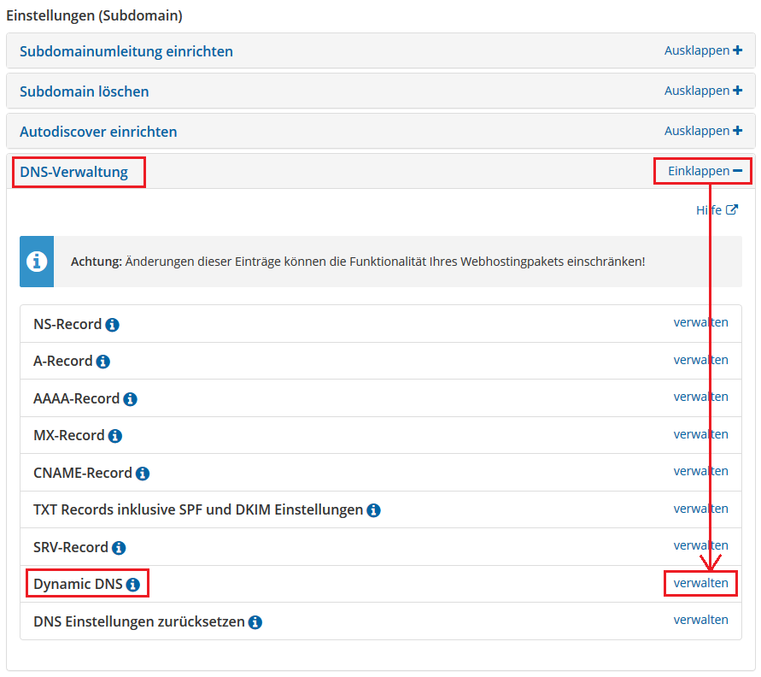Click verwalten for CNAME-Record
The height and width of the screenshot is (677, 761).
(x=701, y=471)
